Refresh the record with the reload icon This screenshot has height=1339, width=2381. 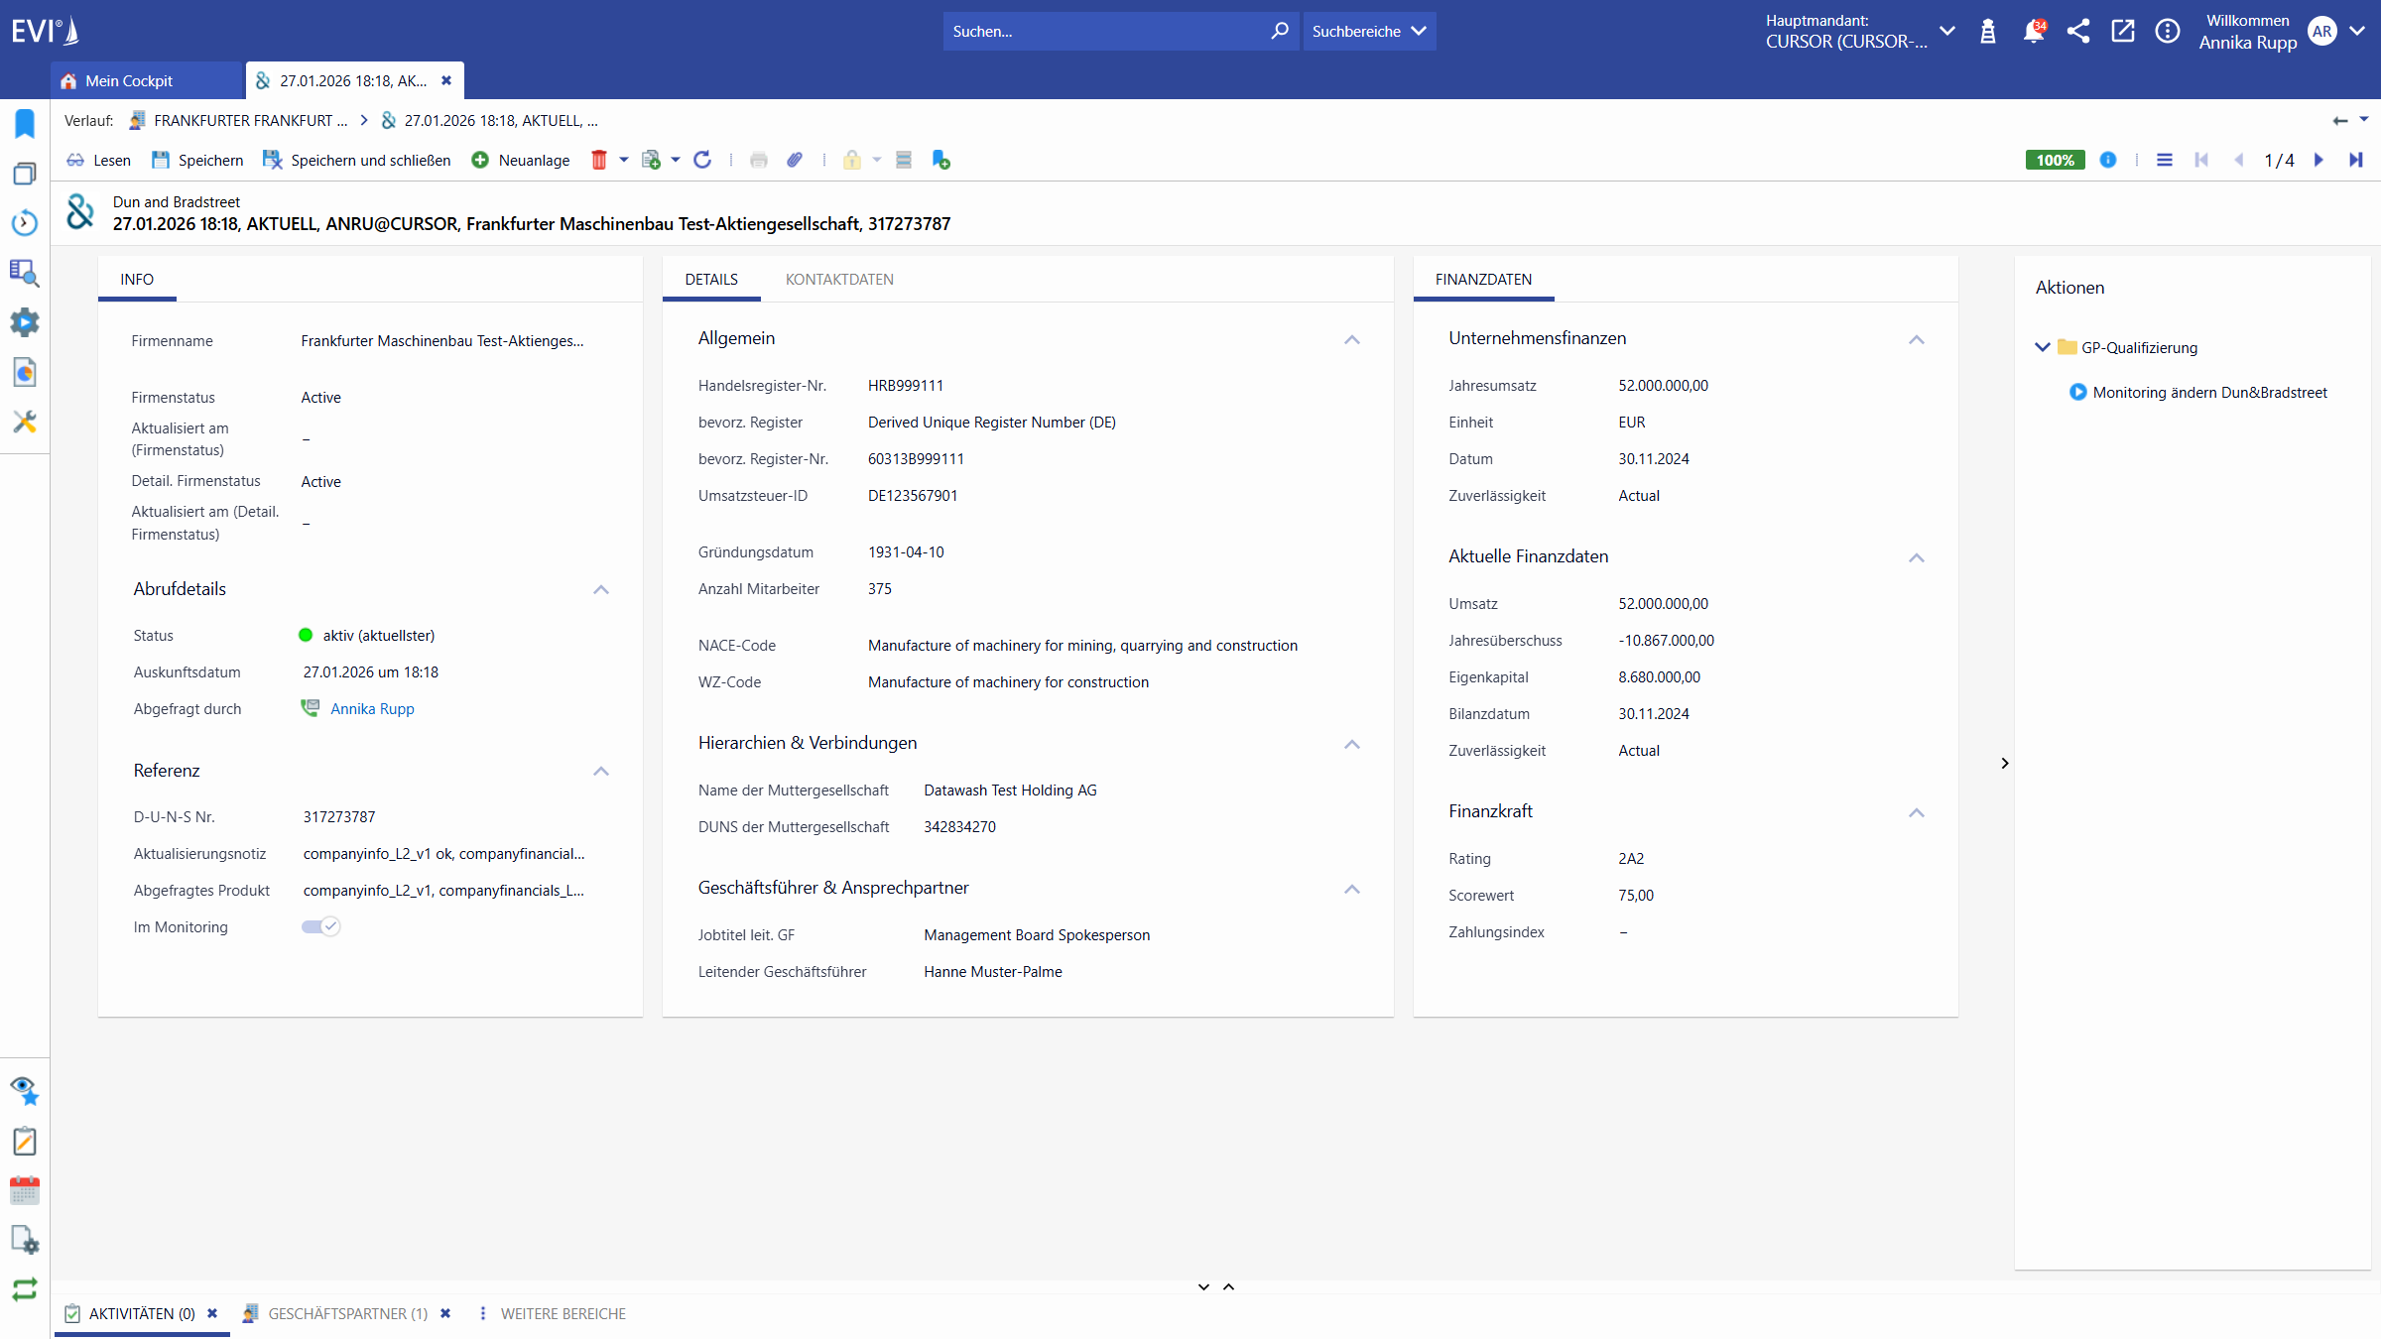coord(703,160)
